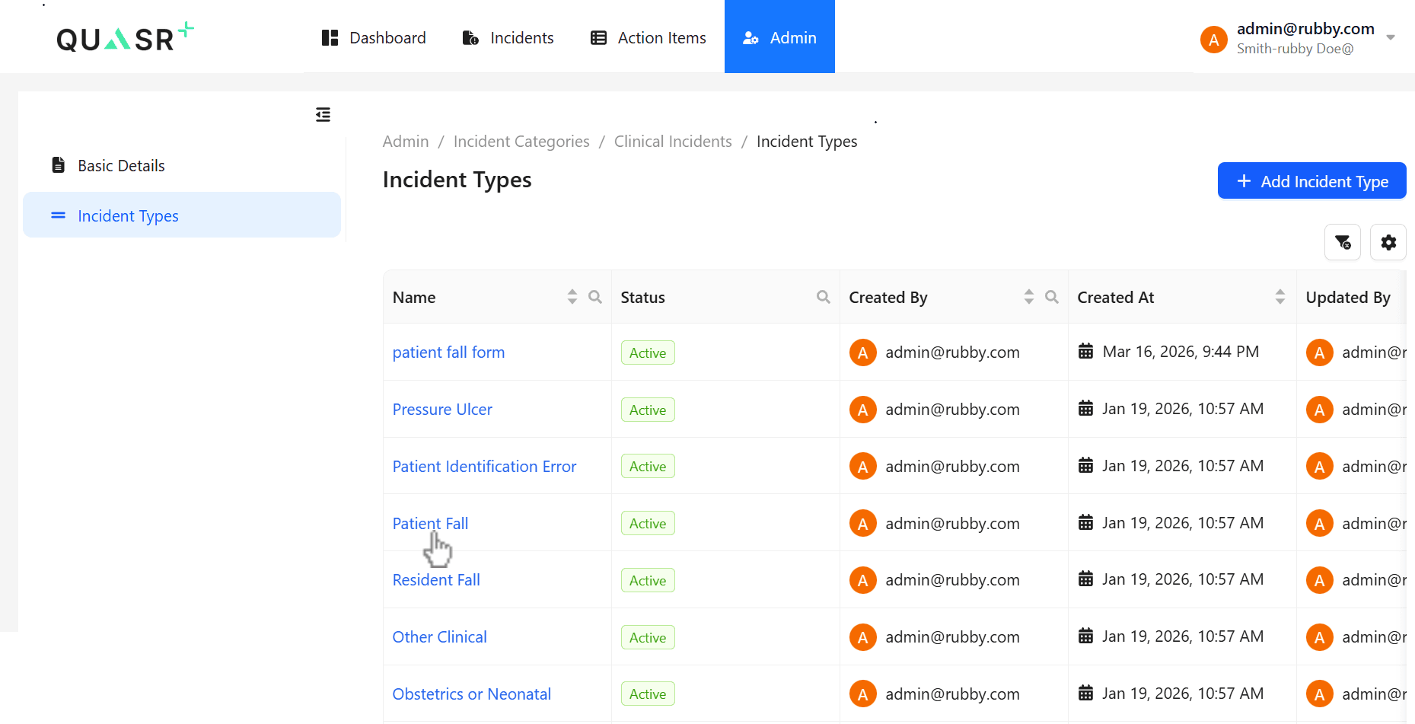Open table settings with the gear icon
The width and height of the screenshot is (1415, 724).
[x=1388, y=241]
